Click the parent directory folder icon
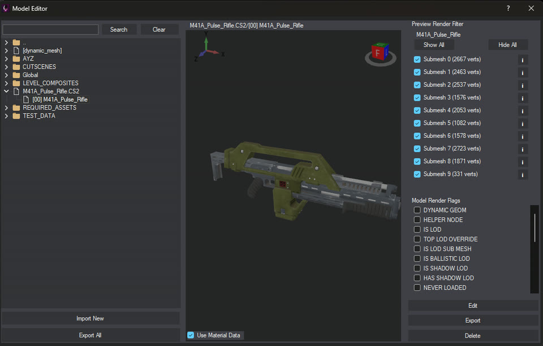Image resolution: width=543 pixels, height=346 pixels. coord(16,42)
